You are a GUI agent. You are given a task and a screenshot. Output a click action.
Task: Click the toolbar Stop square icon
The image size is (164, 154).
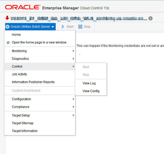(80, 27)
